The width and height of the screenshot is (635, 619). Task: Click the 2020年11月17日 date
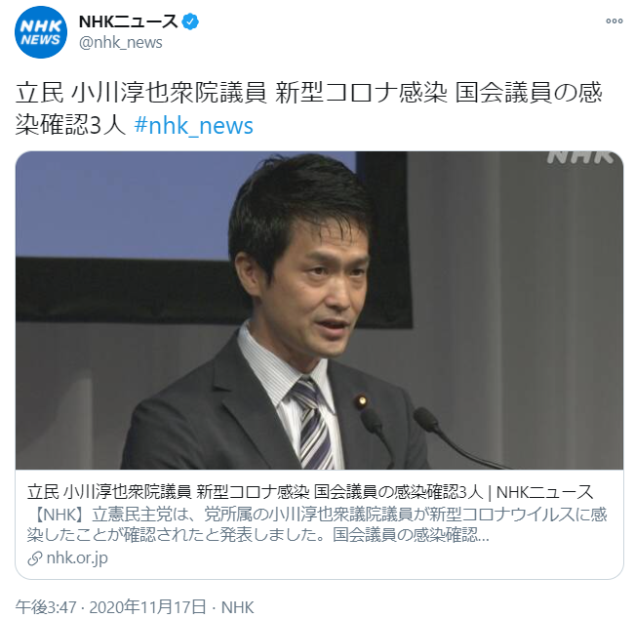click(147, 607)
